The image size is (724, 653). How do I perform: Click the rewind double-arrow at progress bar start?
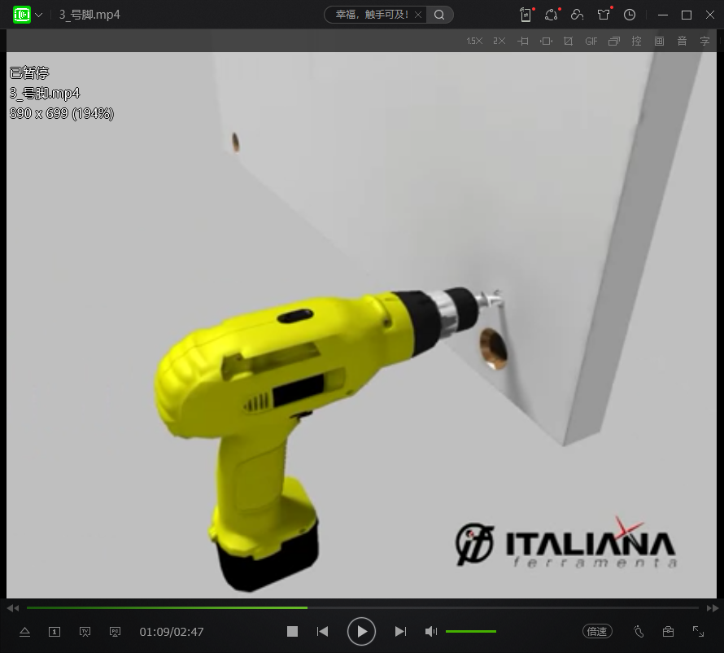pos(13,608)
